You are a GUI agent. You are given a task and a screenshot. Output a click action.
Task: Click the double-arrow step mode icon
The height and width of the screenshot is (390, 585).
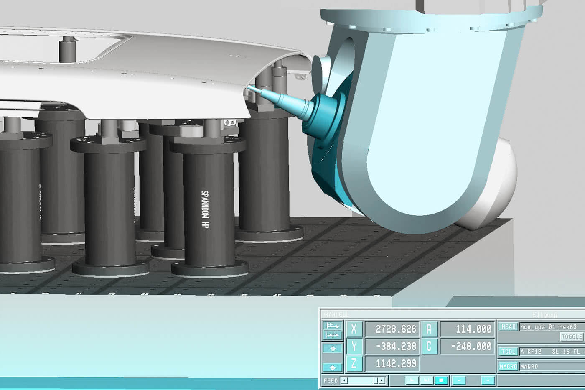[x=333, y=335]
